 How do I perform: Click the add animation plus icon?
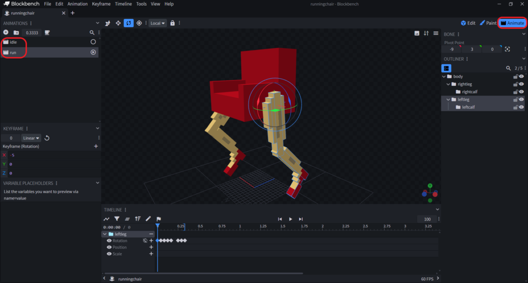(6, 32)
